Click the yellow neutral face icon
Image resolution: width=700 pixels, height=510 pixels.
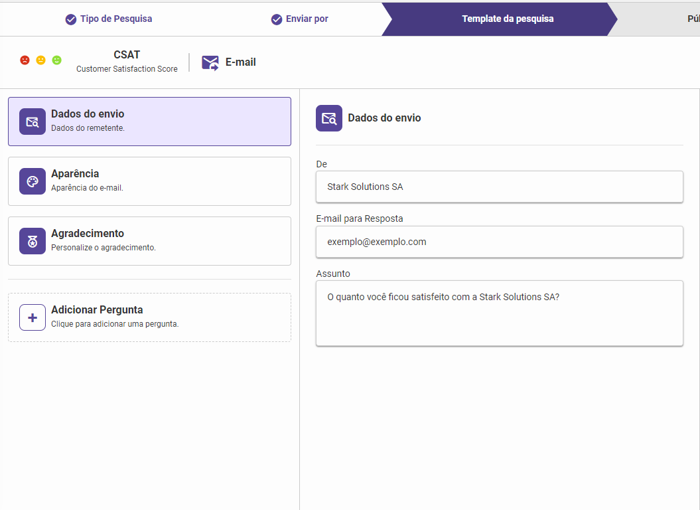pos(40,60)
